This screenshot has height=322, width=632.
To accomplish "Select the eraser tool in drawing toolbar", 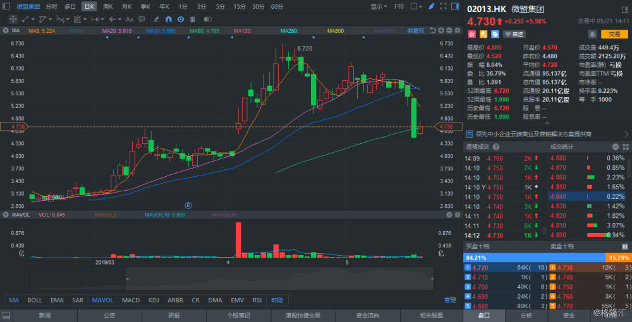I will coord(157,19).
